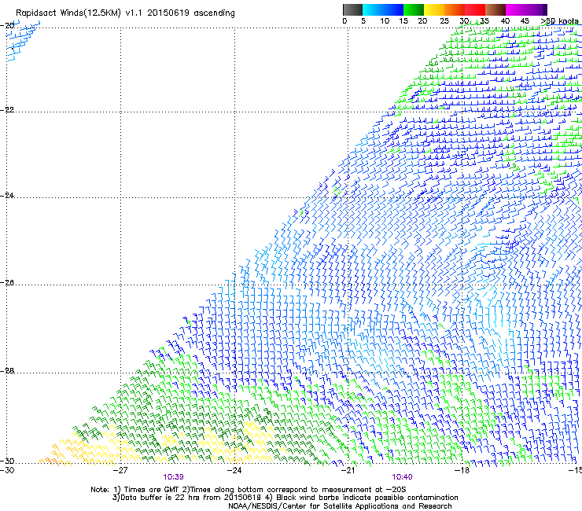Click the magenta-purple 40-50 knots legend band

pos(526,9)
